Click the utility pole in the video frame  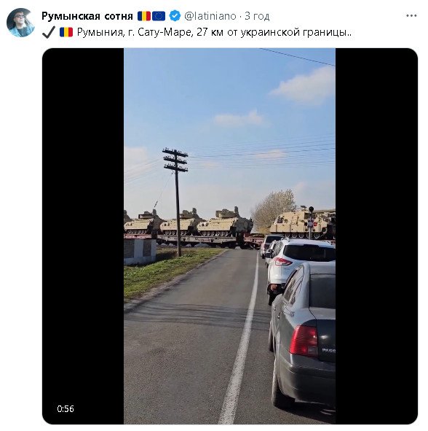pyautogui.click(x=177, y=203)
